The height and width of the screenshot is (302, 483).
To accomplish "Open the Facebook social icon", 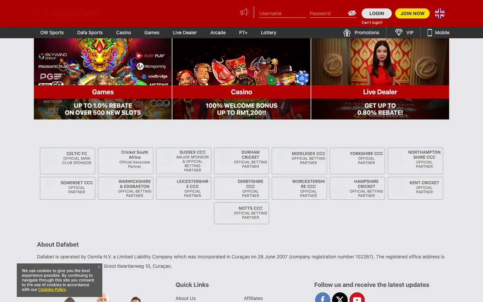I will coord(322,298).
